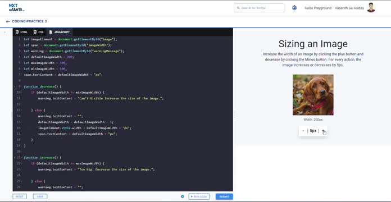Image resolution: width=391 pixels, height=202 pixels.
Task: Click the minus button to decrease image width
Action: pyautogui.click(x=303, y=131)
